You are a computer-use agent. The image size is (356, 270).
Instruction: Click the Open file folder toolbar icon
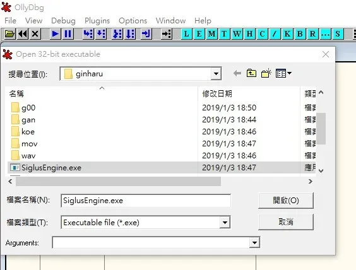pos(9,34)
